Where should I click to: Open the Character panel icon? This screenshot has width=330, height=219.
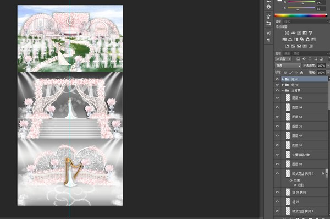(x=268, y=33)
